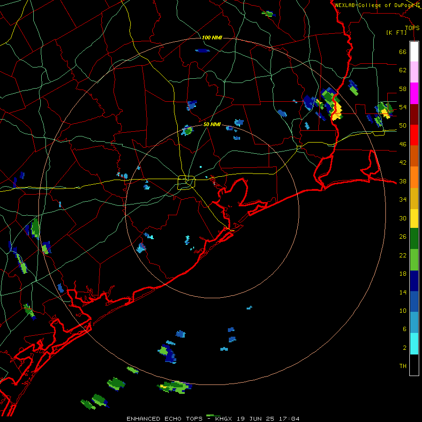Click the 'NEXLAB-College of DuPage' credit text

pyautogui.click(x=375, y=5)
